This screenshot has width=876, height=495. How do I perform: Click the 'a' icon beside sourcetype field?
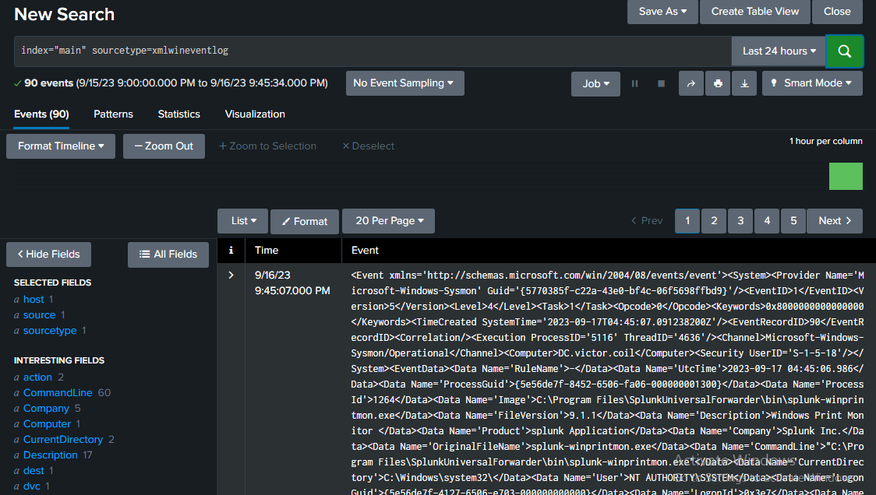[x=19, y=330]
